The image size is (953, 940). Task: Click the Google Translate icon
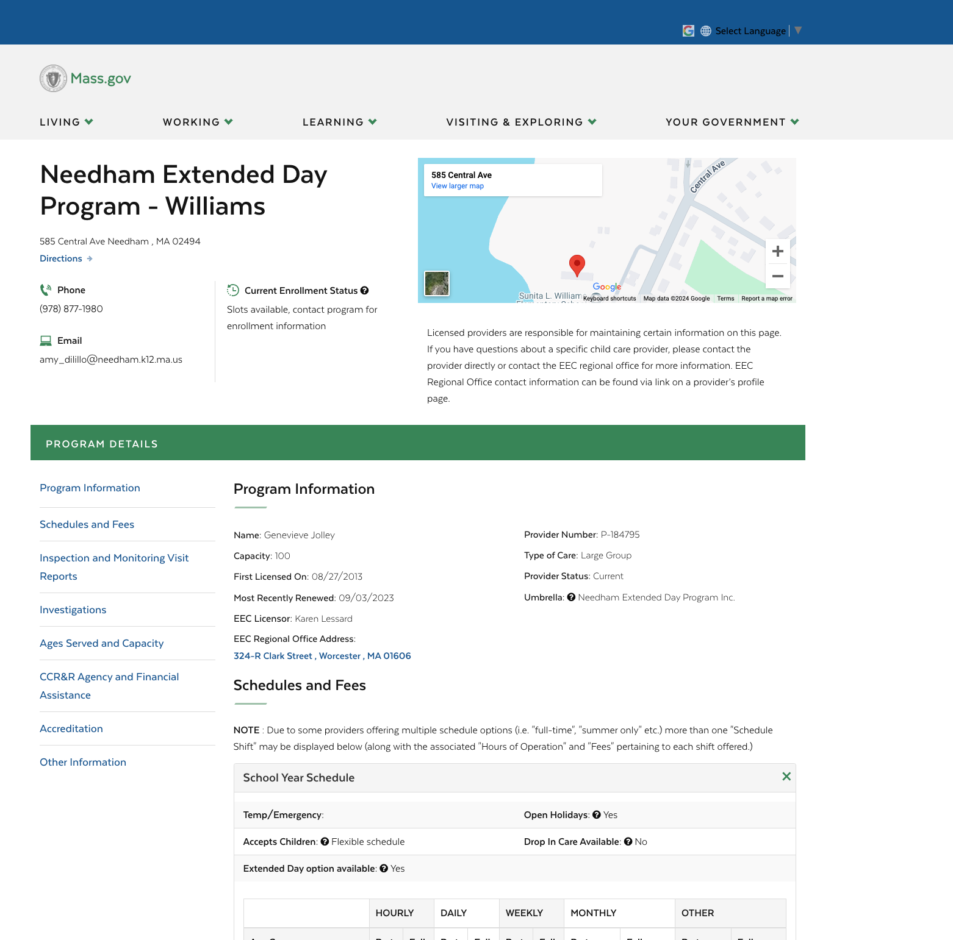click(x=688, y=30)
